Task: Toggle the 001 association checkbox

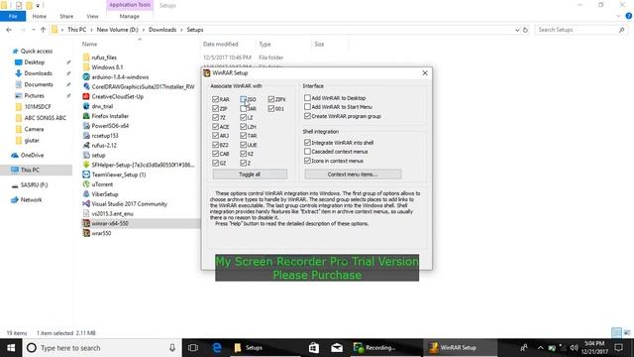Action: 271,108
